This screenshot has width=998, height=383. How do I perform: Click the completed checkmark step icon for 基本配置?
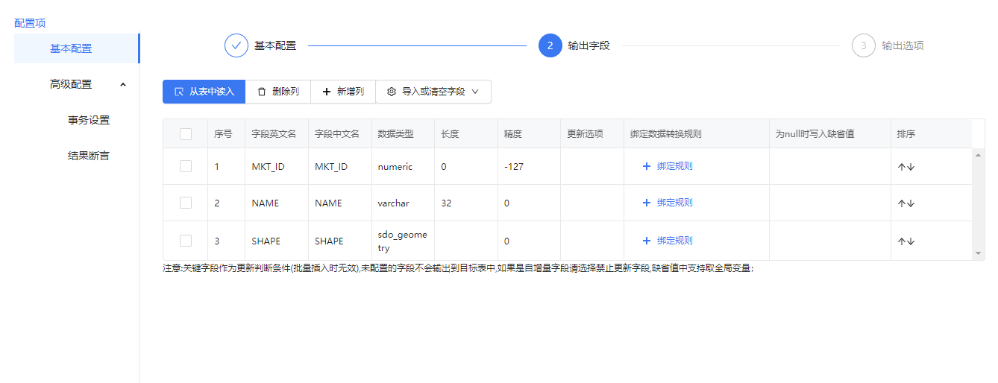click(236, 45)
